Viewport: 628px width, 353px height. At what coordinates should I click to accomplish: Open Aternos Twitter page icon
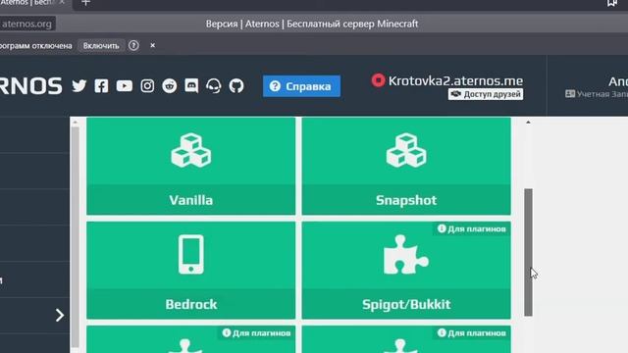click(x=78, y=86)
